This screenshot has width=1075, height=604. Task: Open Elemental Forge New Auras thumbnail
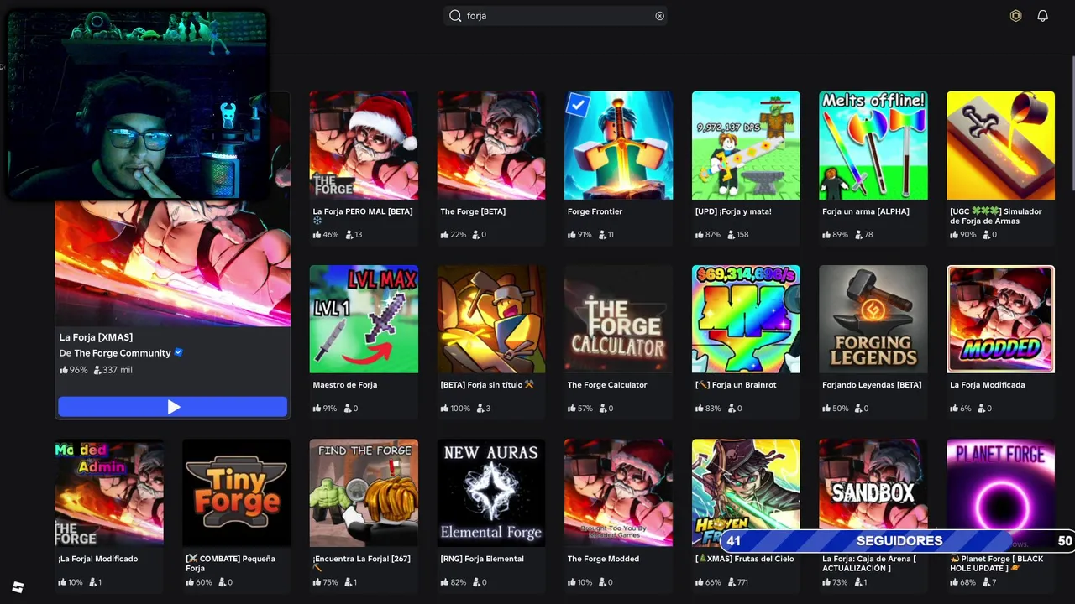pyautogui.click(x=491, y=492)
